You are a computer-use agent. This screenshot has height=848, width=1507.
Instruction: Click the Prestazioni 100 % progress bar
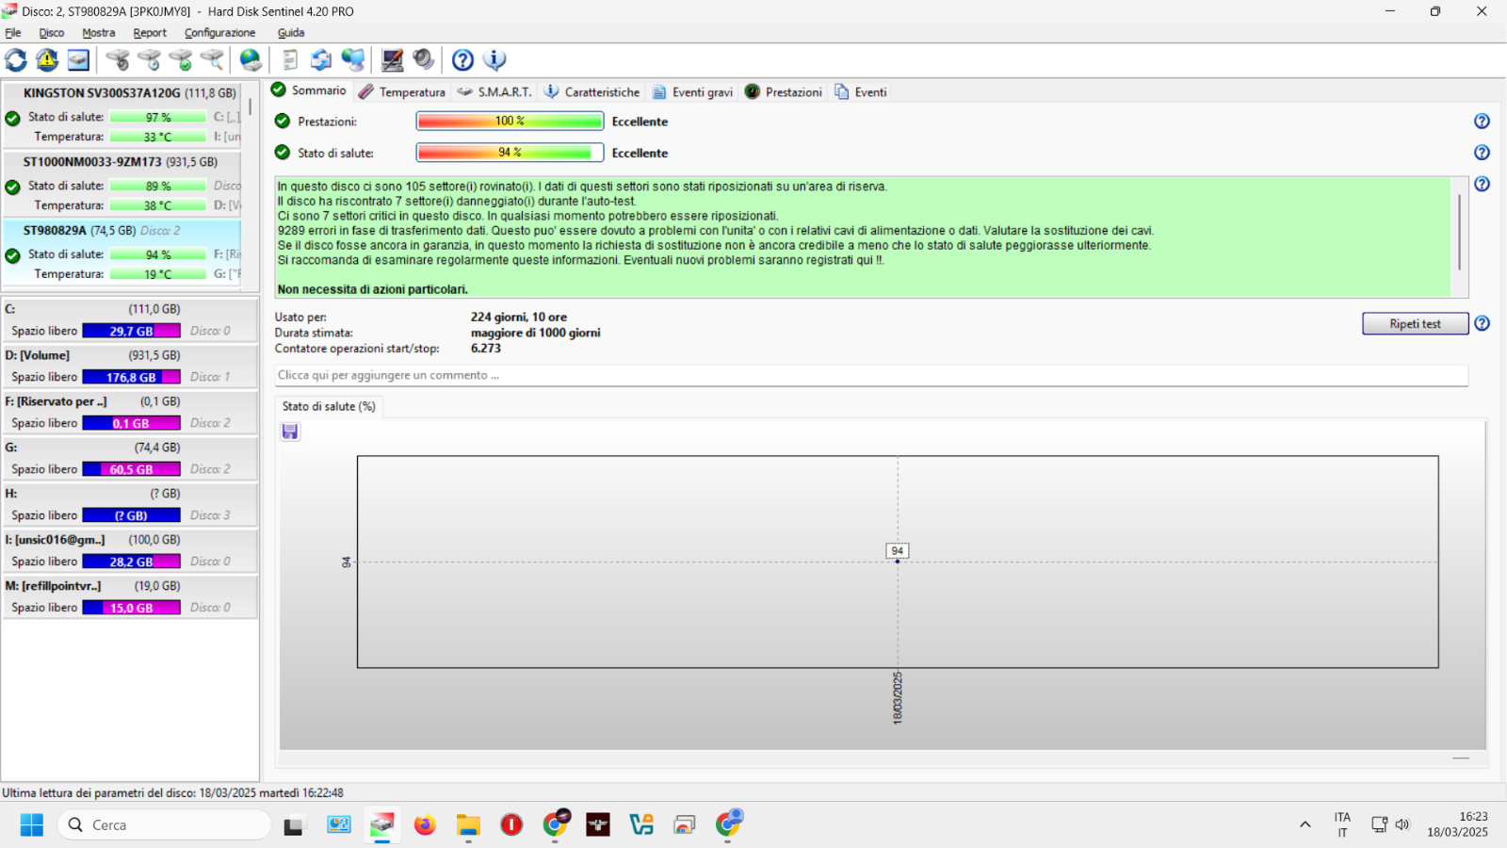coord(510,121)
